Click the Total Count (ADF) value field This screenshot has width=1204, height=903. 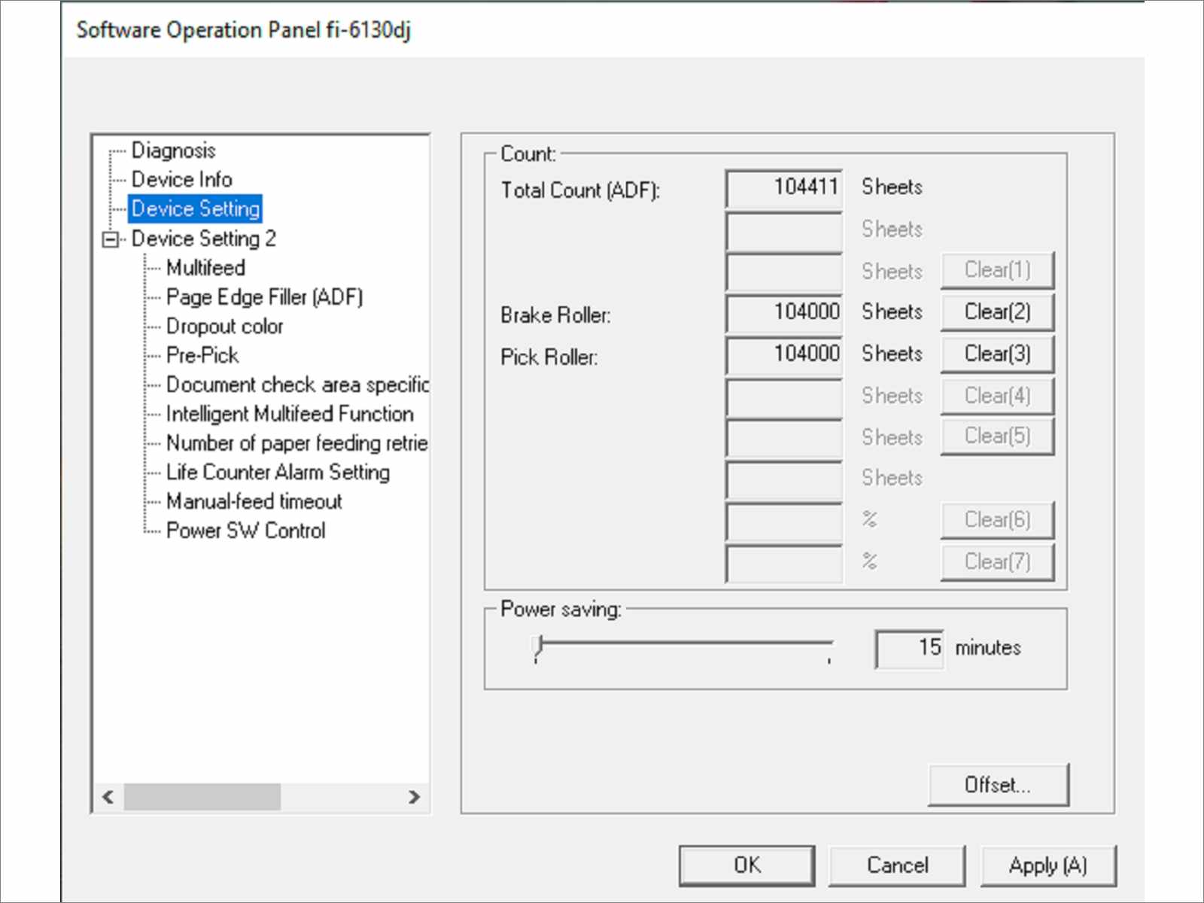tap(783, 189)
